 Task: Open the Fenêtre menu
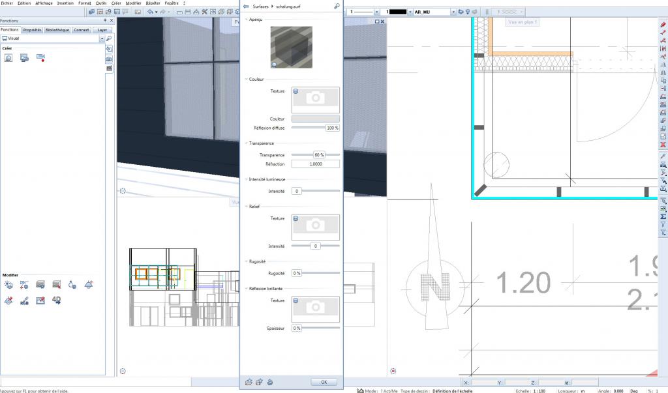172,3
